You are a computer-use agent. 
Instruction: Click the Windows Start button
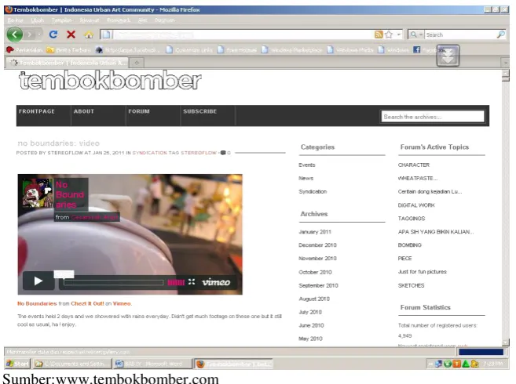[17, 364]
